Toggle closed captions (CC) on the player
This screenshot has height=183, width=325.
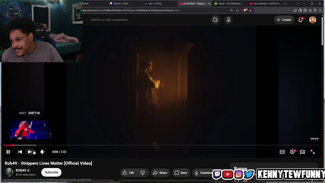point(282,152)
